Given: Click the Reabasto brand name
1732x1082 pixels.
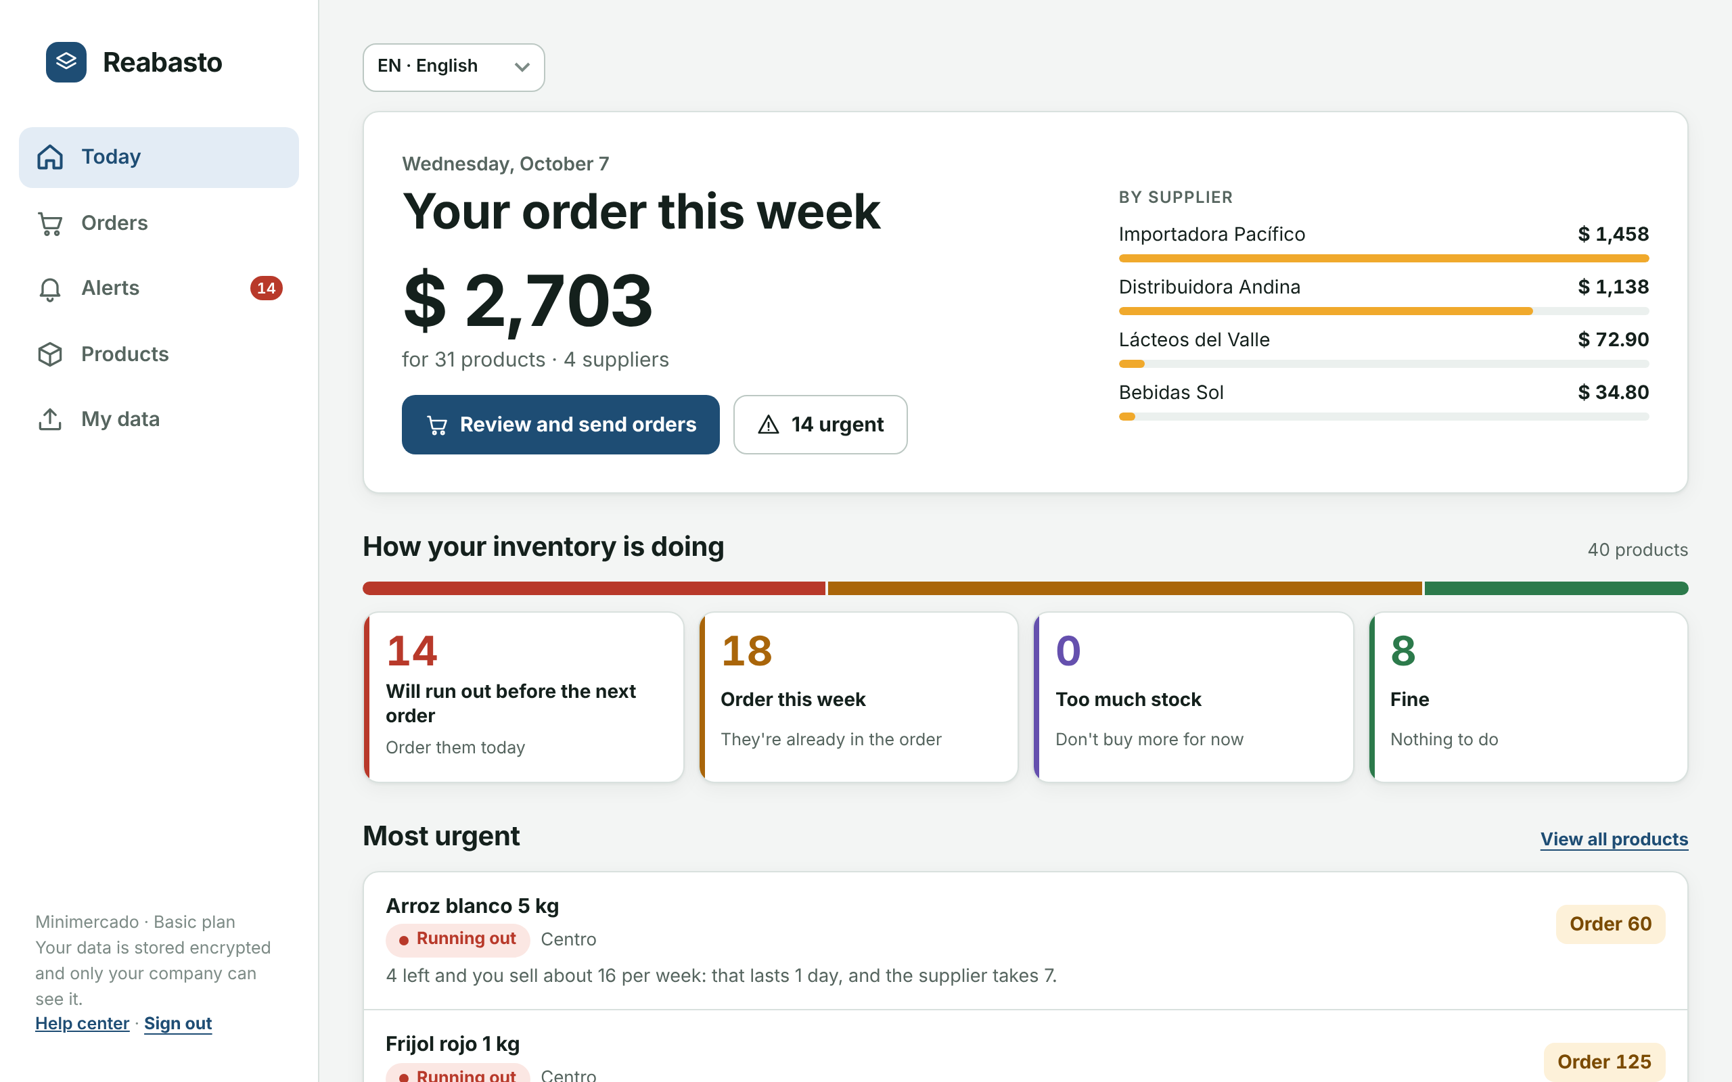Looking at the screenshot, I should point(162,63).
